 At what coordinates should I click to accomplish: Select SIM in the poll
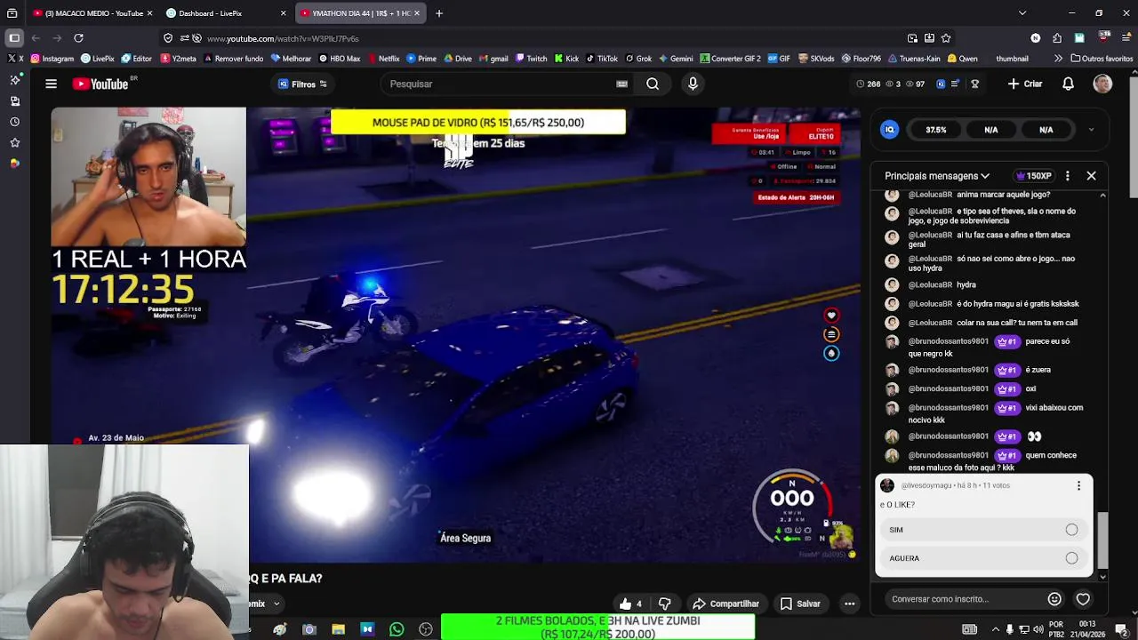coord(984,530)
